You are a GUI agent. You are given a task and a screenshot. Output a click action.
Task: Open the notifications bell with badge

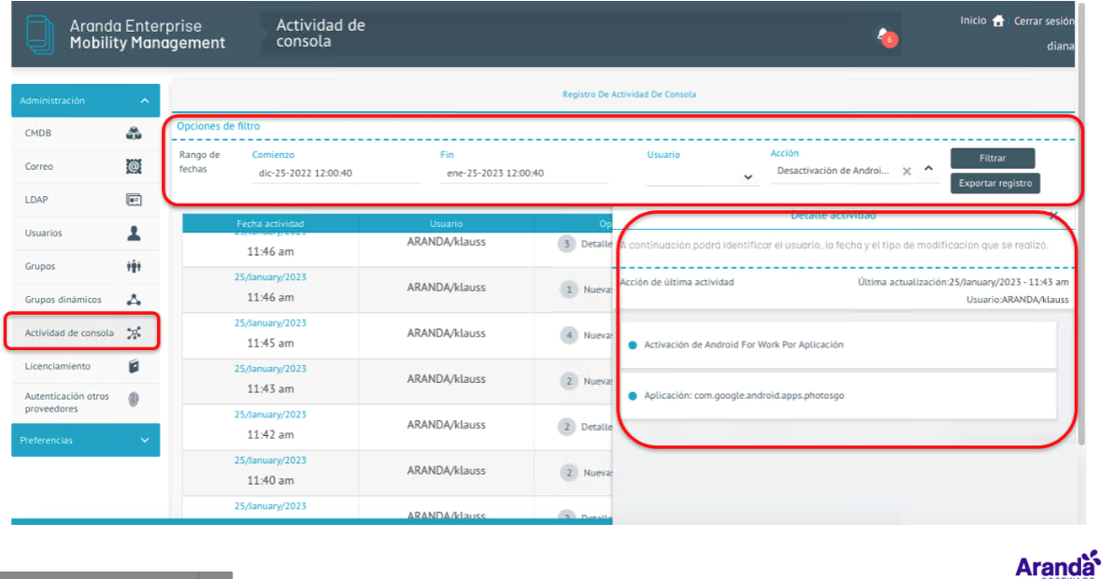[885, 35]
